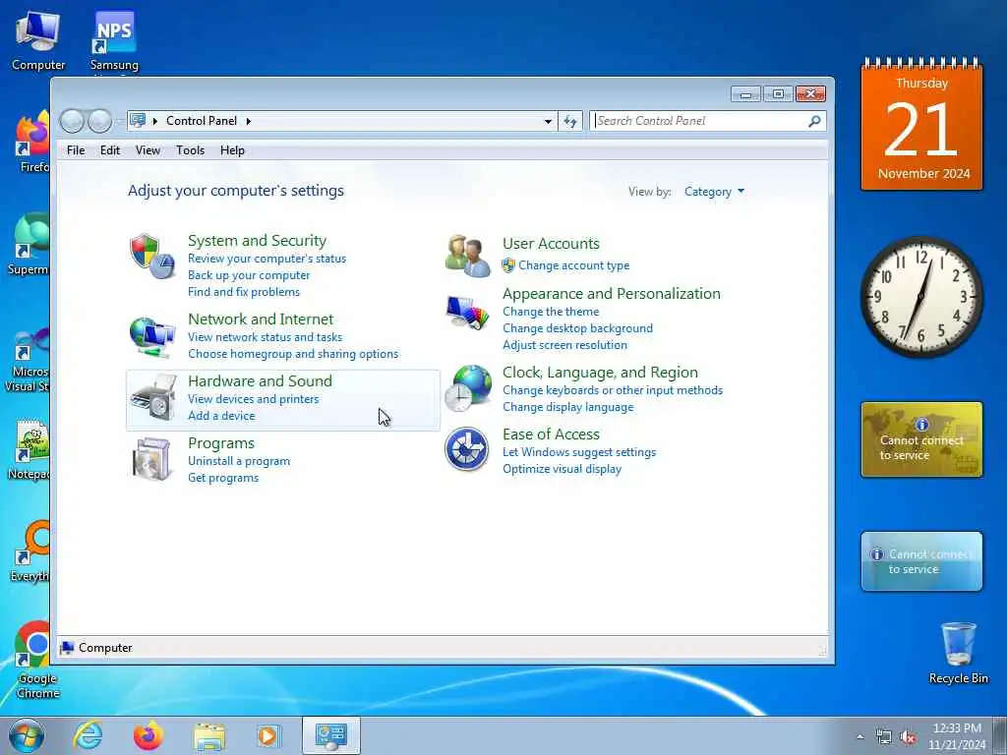Click Change the theme link
Viewport: 1007px width, 755px height.
coord(551,312)
